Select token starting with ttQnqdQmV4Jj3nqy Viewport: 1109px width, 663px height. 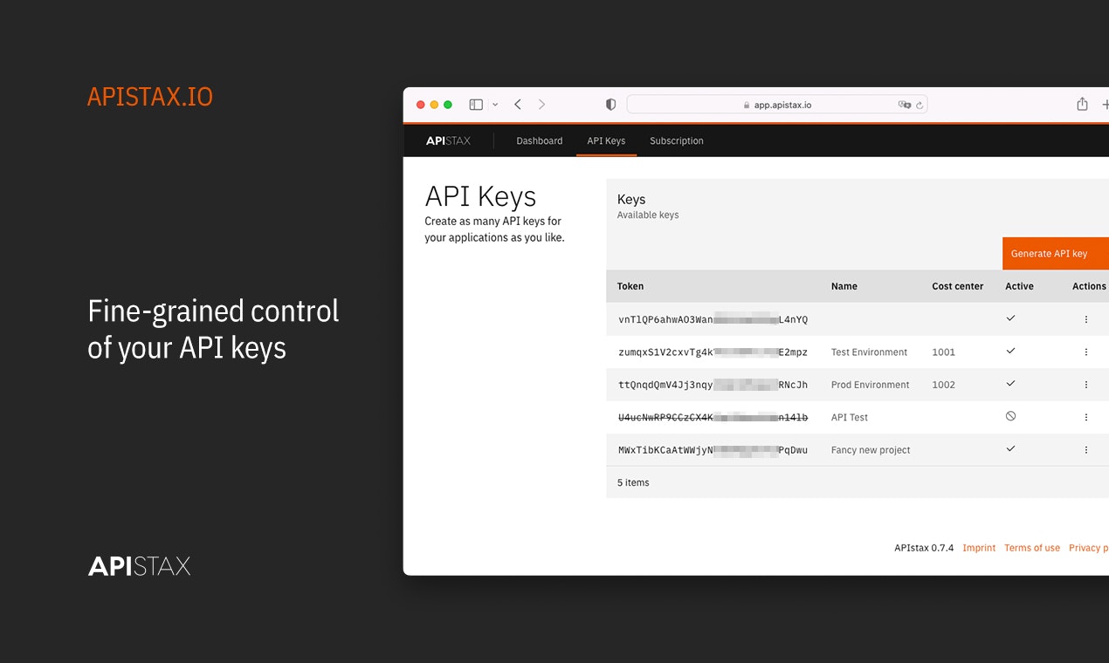click(x=713, y=385)
